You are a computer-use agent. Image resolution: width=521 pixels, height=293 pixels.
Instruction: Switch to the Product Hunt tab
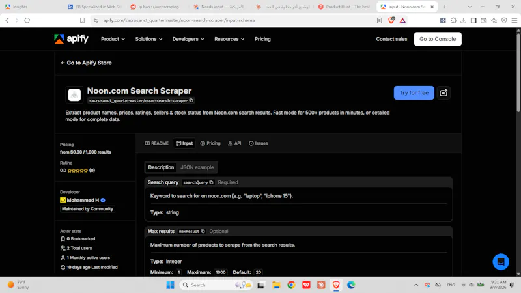point(346,7)
